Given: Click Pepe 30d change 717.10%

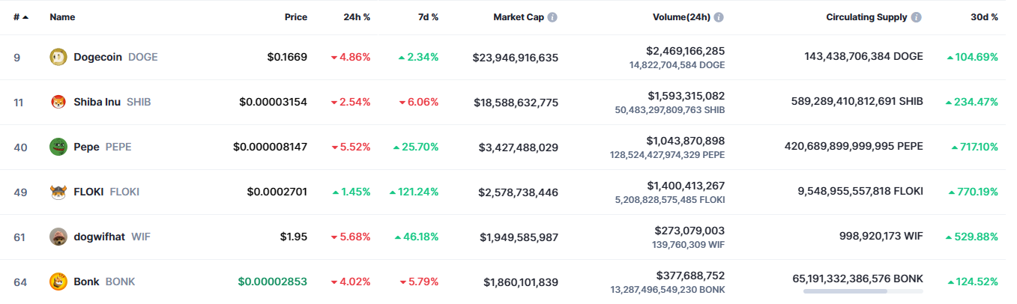Looking at the screenshot, I should [x=974, y=147].
